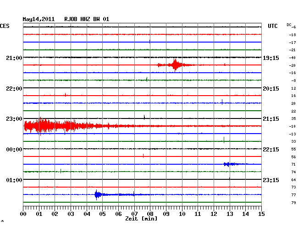
Task: Select the DC value -18
Action: click(292, 35)
